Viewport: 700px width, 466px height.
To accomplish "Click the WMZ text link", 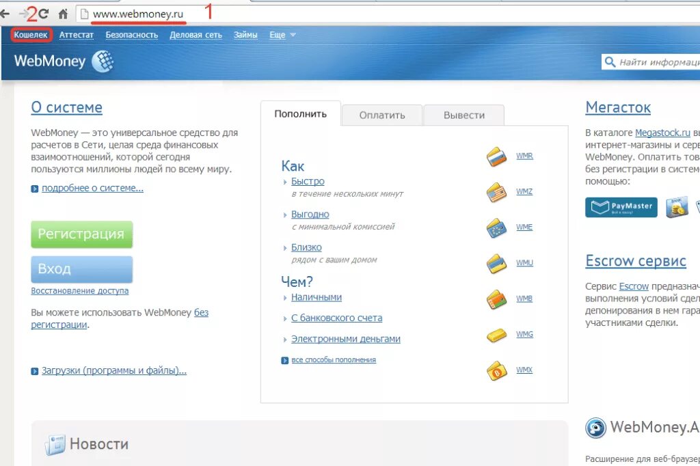I will 524,191.
